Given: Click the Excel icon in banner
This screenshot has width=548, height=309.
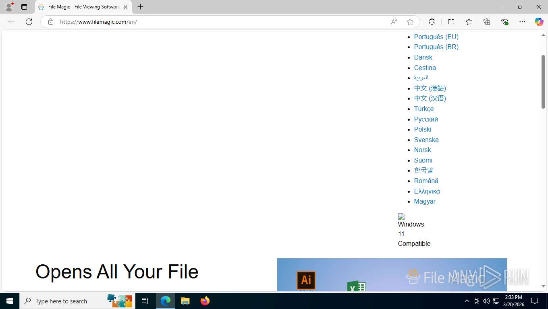Looking at the screenshot, I should click(357, 286).
